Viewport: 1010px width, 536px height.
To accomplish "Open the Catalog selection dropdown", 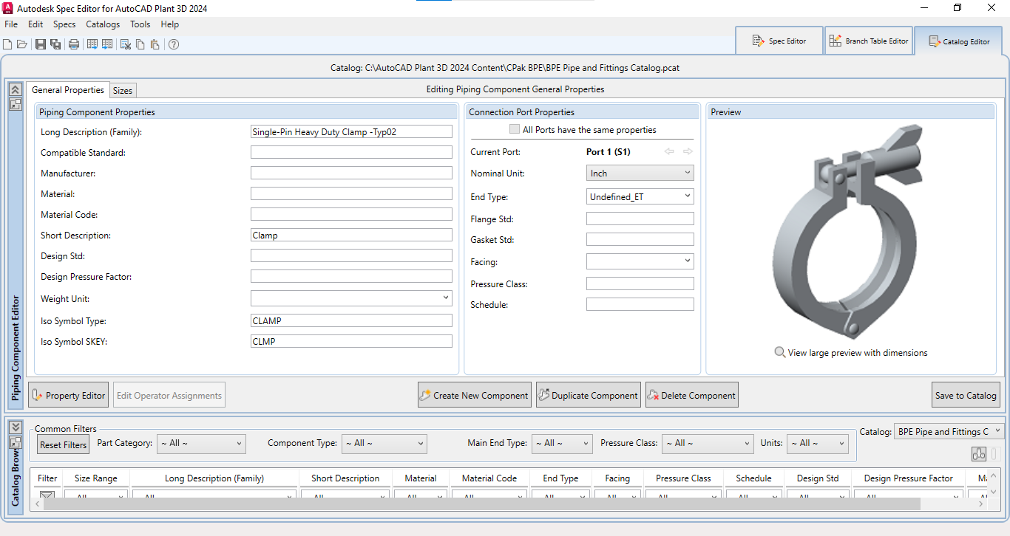I will (949, 431).
